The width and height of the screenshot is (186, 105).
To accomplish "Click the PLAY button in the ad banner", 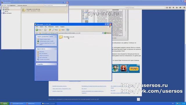I will point(134,69).
